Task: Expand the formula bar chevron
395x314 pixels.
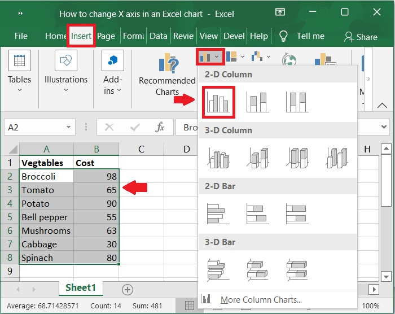Action: [x=384, y=127]
